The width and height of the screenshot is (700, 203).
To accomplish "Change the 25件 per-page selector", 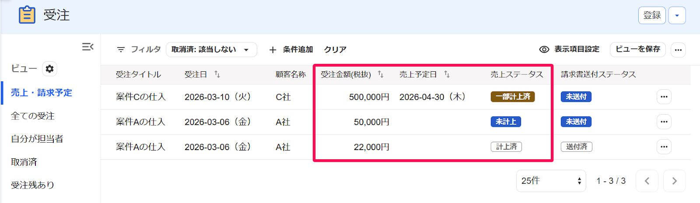I will tap(551, 181).
